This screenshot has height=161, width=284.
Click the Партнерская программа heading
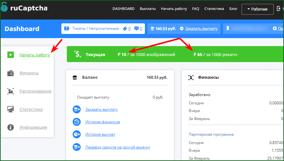coord(211,134)
